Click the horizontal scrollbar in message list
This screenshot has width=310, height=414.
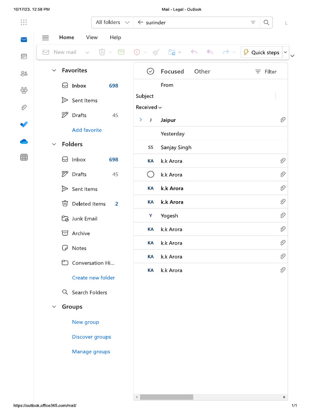tap(166, 397)
